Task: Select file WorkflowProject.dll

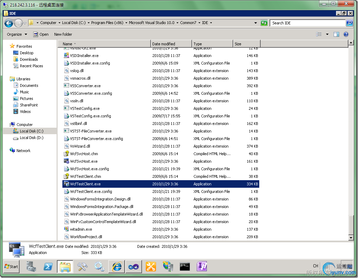Action: click(x=86, y=237)
